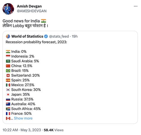Click the Canada flag before Show more
Viewport: 141px width, 135px height.
pos(8,118)
